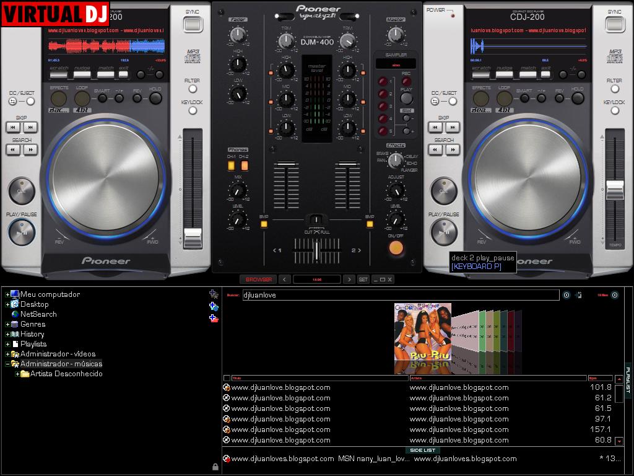Click the right deck SYNC button
This screenshot has width=634, height=476.
615,25
